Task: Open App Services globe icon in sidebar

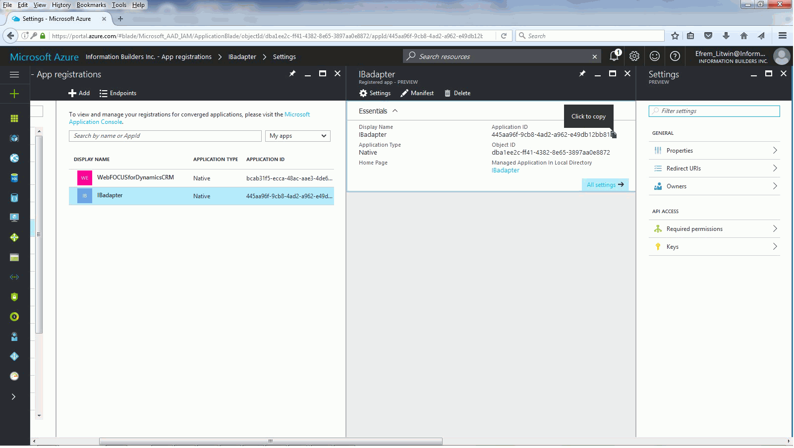Action: pyautogui.click(x=14, y=158)
